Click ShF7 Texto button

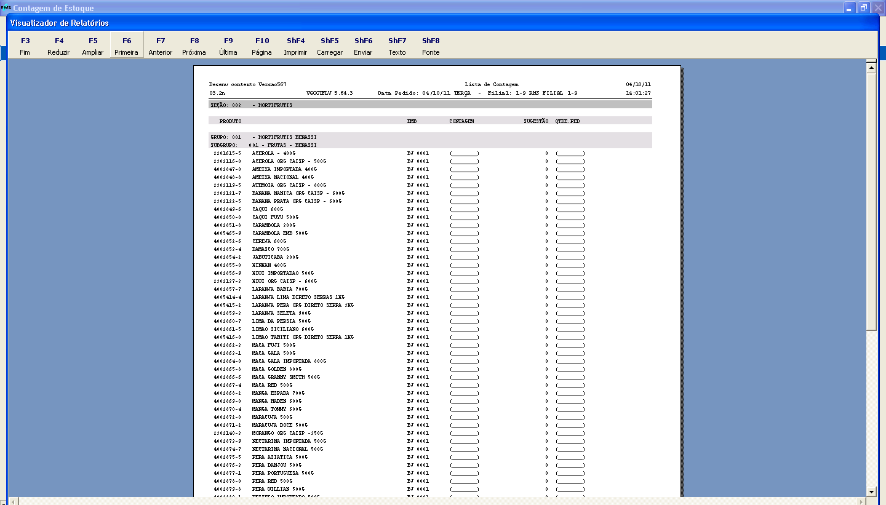tap(397, 46)
